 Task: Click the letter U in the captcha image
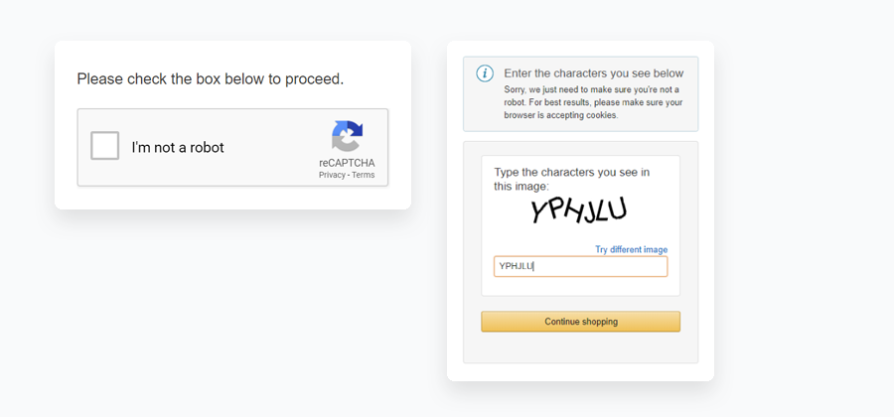point(617,208)
